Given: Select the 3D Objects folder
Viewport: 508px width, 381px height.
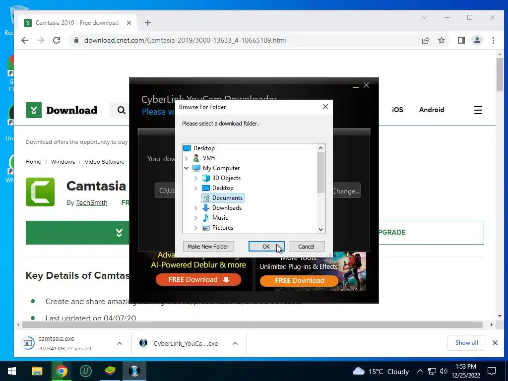Looking at the screenshot, I should tap(226, 178).
